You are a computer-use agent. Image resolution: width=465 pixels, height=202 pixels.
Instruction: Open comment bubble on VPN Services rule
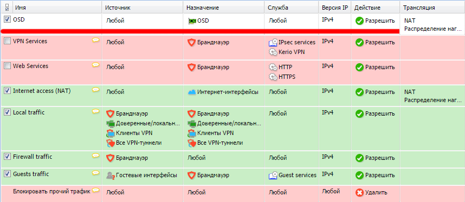coord(95,40)
